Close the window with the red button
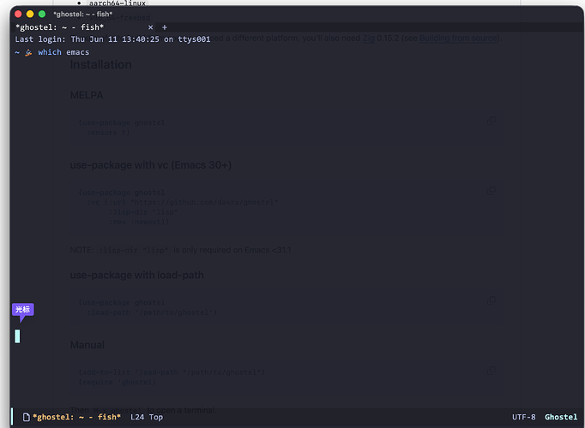 (18, 15)
